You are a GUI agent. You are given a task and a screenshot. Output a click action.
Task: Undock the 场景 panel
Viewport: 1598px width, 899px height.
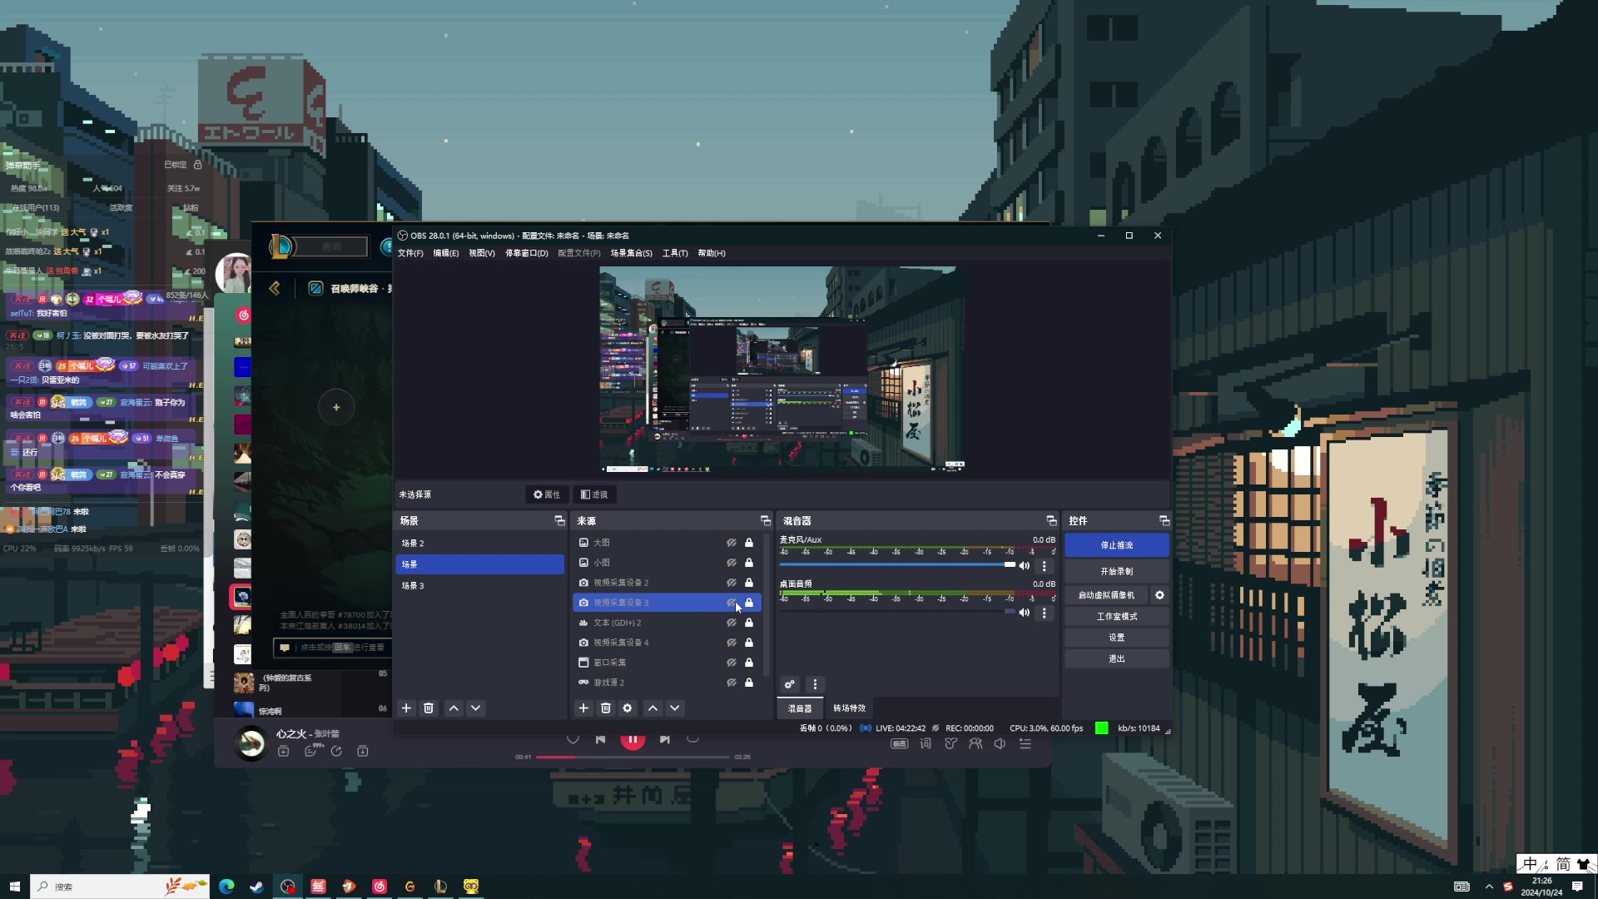tap(559, 521)
